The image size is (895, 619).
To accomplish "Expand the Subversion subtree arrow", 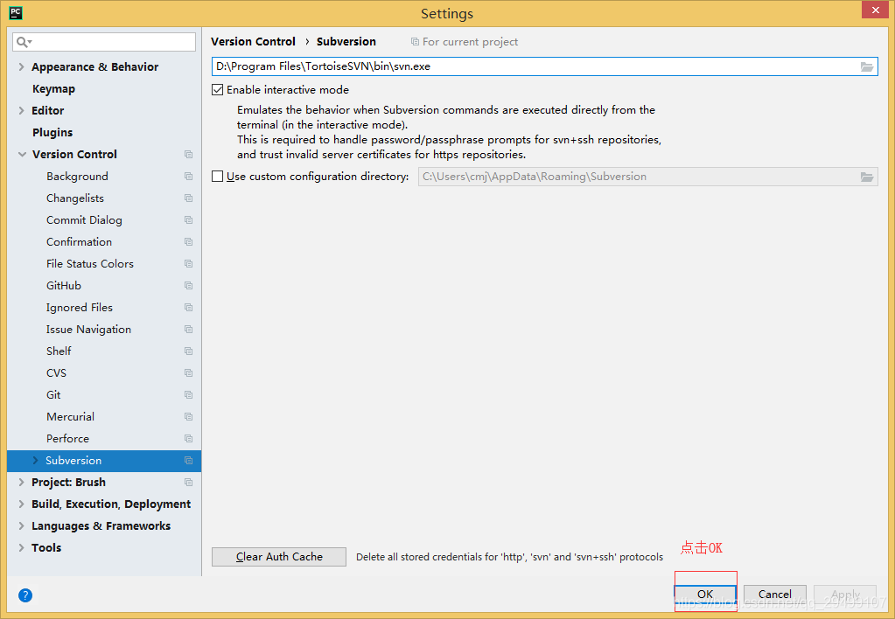I will pos(35,461).
